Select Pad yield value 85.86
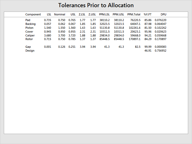Screen dimensions: 192x144 pyautogui.click(x=148, y=20)
